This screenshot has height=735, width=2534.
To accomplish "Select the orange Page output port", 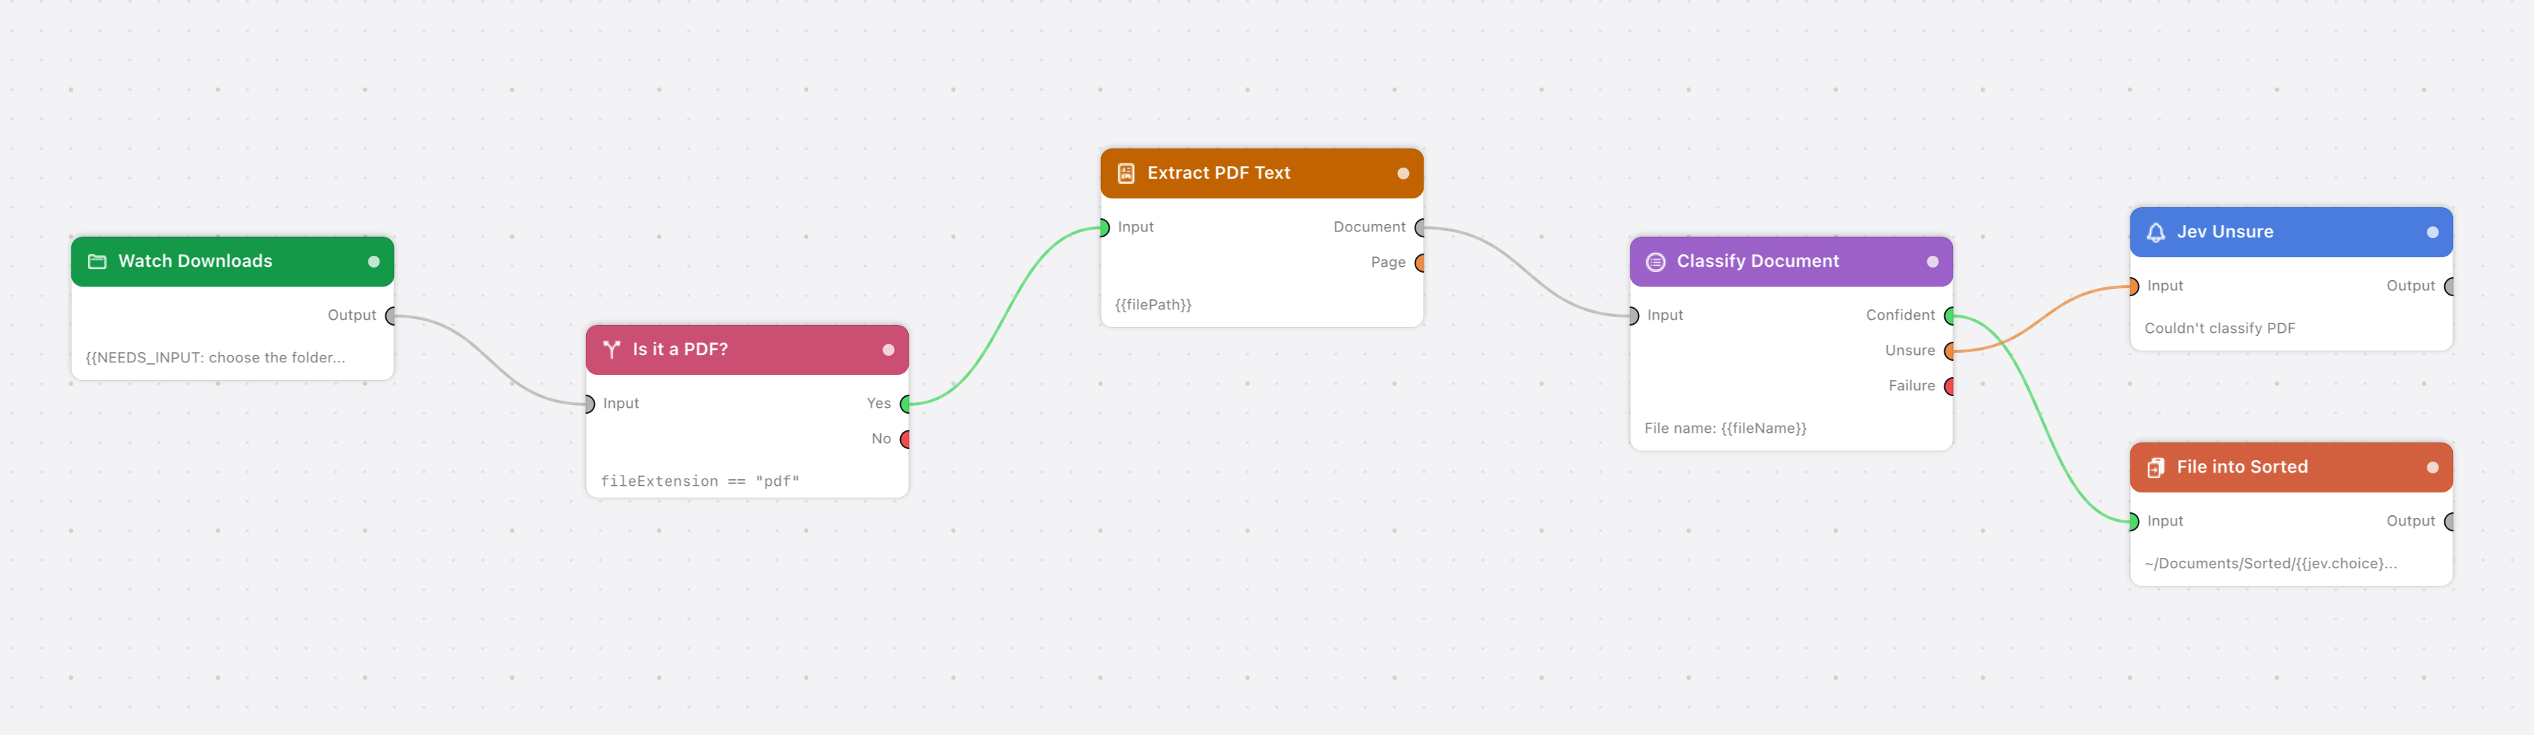I will click(x=1419, y=262).
